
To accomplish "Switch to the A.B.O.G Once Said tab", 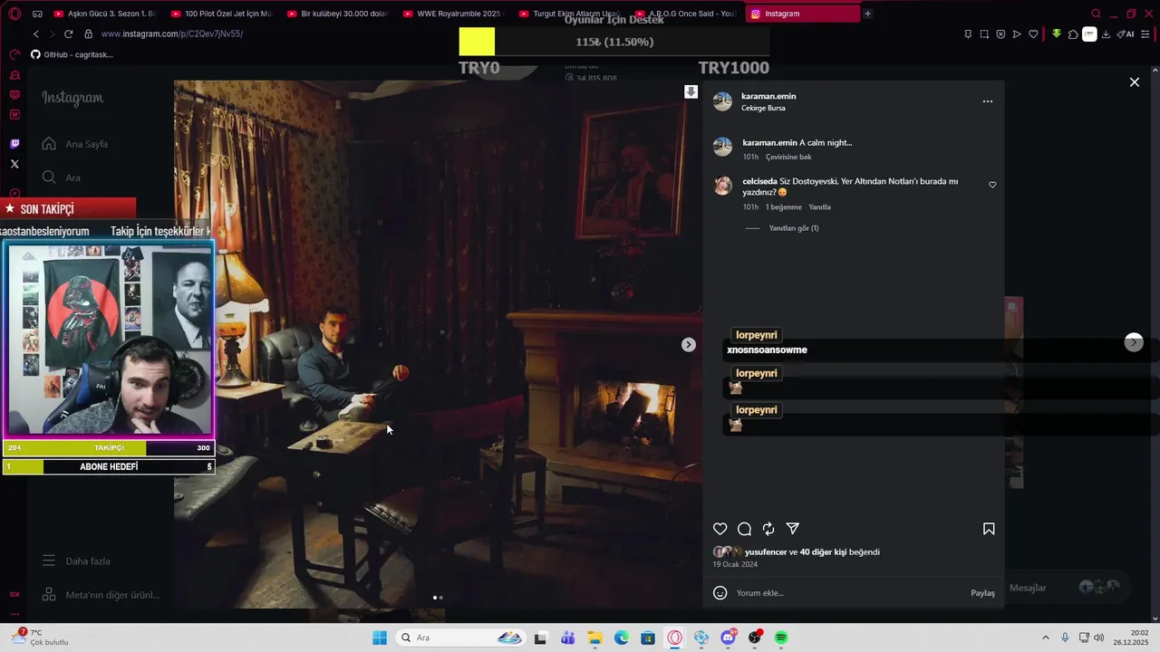I will [685, 14].
